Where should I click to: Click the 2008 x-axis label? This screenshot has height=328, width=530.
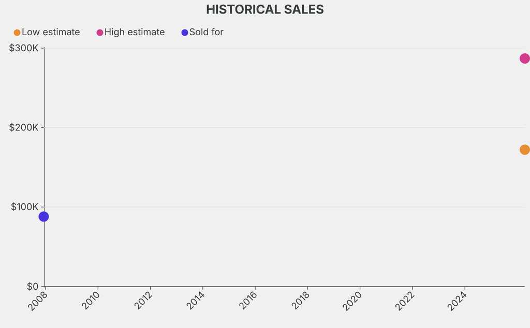coord(38,300)
